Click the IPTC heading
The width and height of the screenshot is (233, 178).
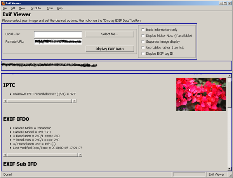click(x=9, y=85)
